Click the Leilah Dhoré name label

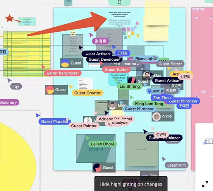pyautogui.click(x=103, y=144)
